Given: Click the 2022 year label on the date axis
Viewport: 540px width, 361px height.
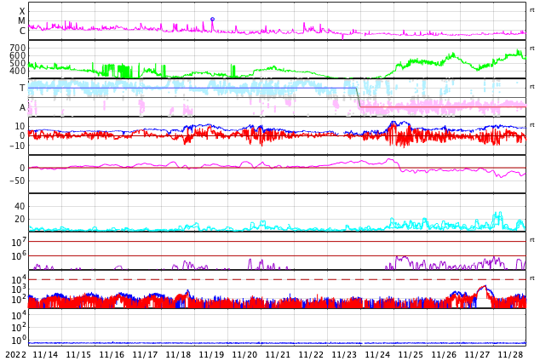Looking at the screenshot, I should [16, 354].
